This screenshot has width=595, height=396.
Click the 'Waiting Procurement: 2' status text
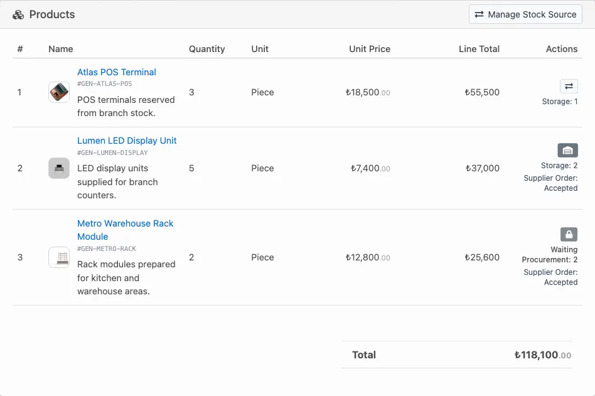point(550,255)
